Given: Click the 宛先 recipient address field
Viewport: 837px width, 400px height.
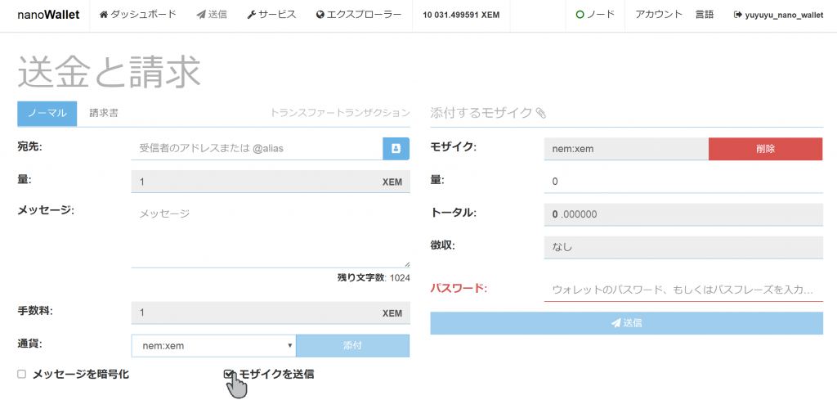Looking at the screenshot, I should [257, 148].
